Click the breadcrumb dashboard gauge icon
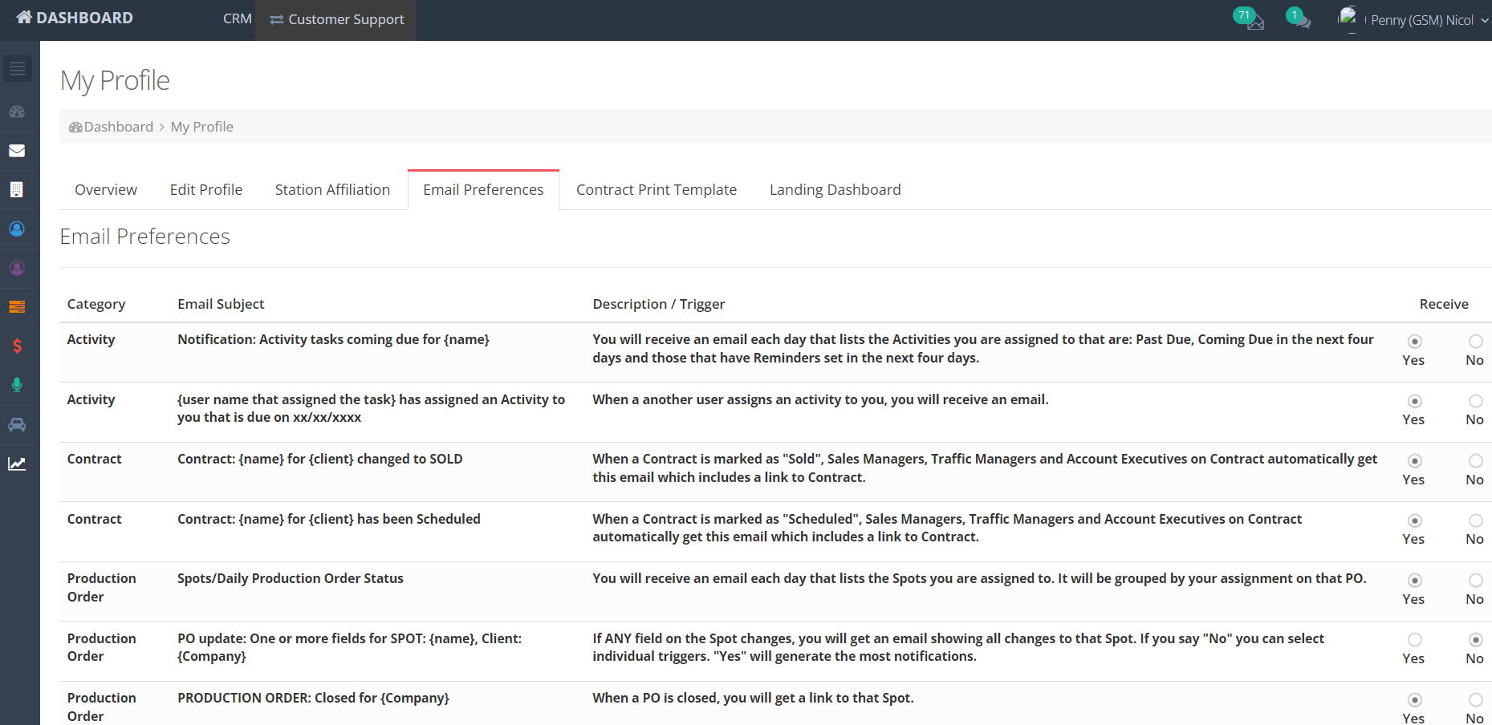The width and height of the screenshot is (1492, 725). pyautogui.click(x=75, y=127)
